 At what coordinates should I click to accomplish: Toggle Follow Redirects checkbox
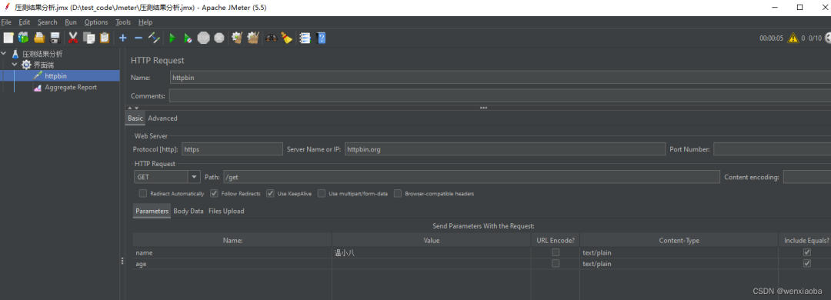pos(214,194)
